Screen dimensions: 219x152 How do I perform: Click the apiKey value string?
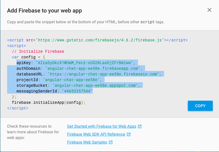[84, 63]
